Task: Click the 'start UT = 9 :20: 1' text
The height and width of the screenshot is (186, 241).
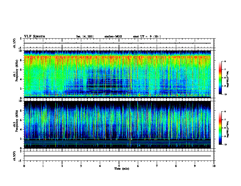Action: pos(147,36)
